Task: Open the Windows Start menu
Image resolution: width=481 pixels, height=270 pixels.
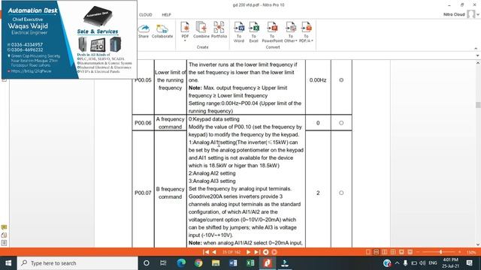Action: click(8, 263)
